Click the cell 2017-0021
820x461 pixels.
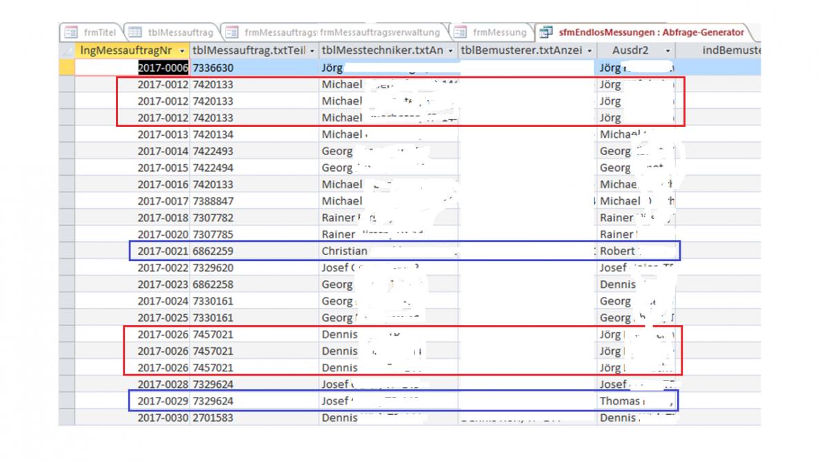coord(132,251)
